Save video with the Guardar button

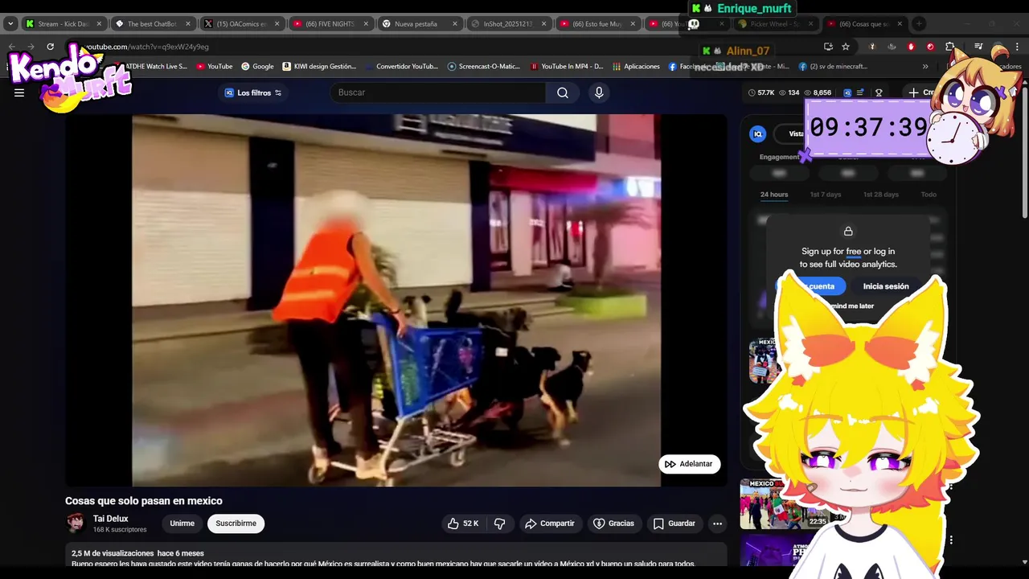point(674,524)
